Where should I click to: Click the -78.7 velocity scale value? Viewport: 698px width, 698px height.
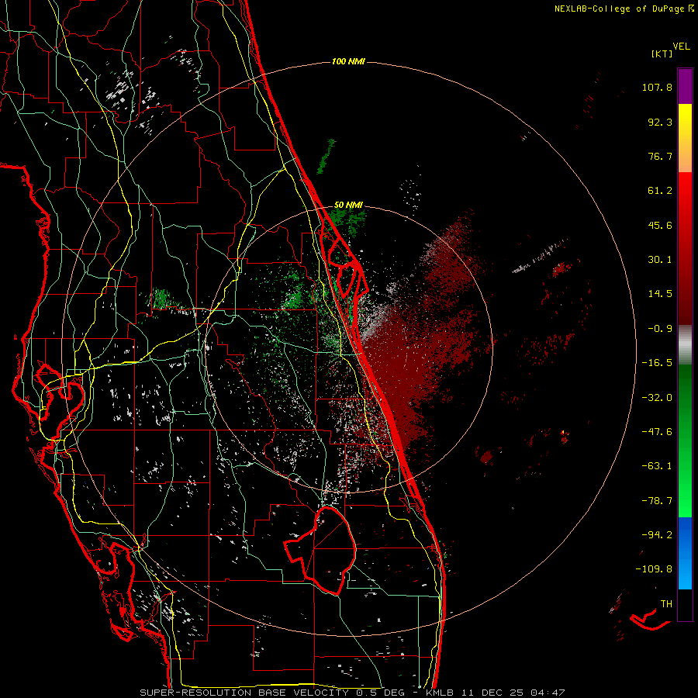tap(657, 501)
